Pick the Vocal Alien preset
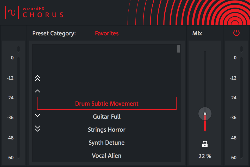Screen dimensions: 250x167 pyautogui.click(x=107, y=156)
